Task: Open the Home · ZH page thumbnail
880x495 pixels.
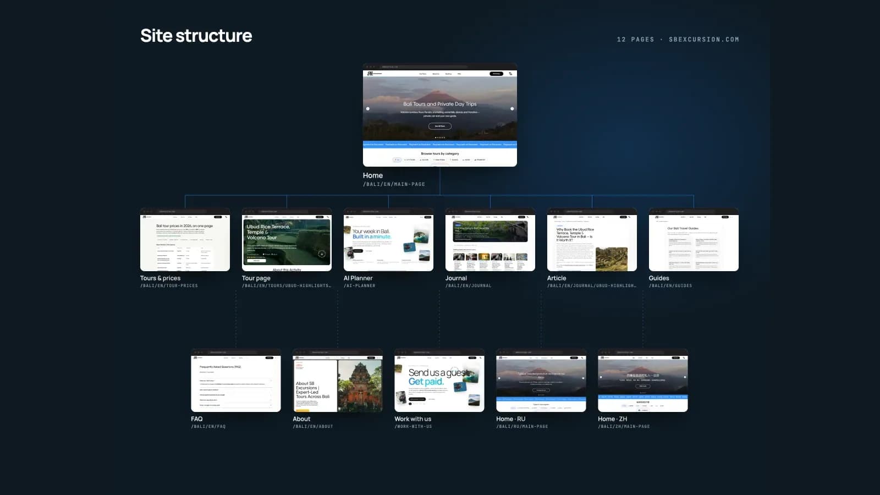Action: [x=643, y=380]
